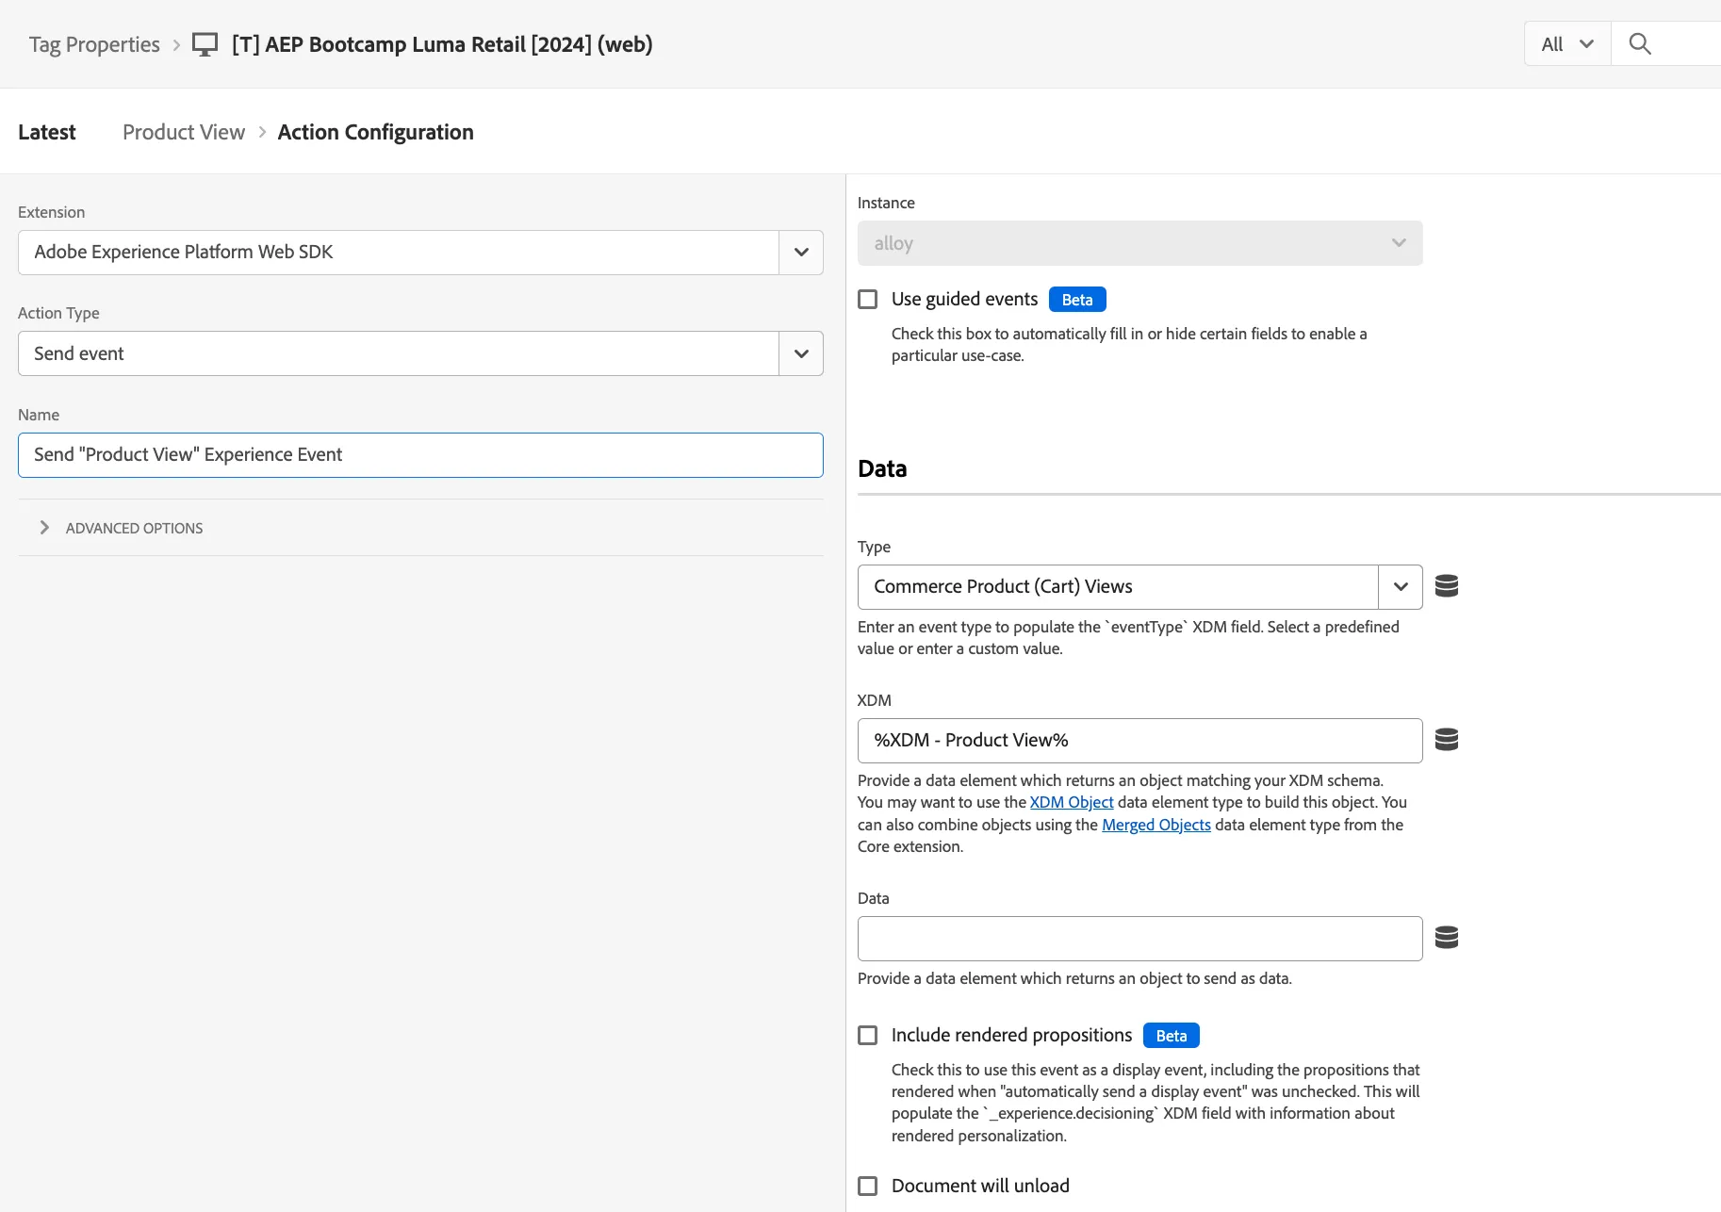This screenshot has width=1721, height=1212.
Task: Enable Use guided events checkbox
Action: click(x=867, y=299)
